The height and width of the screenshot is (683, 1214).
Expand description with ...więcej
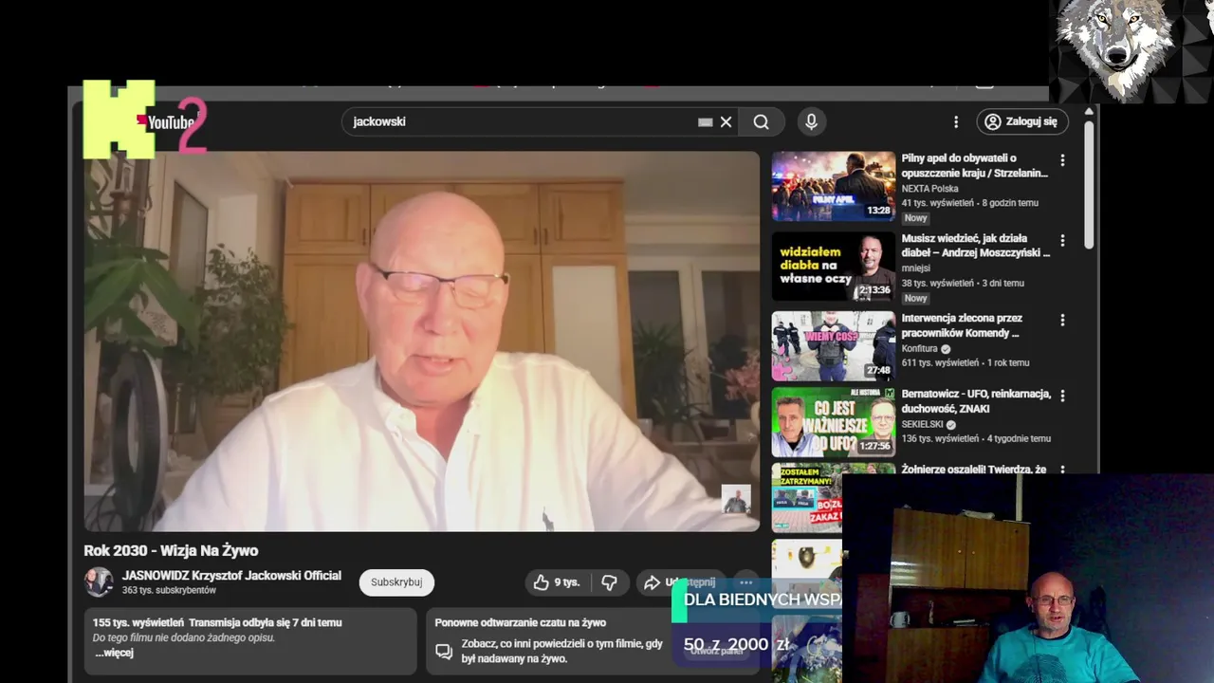click(115, 653)
